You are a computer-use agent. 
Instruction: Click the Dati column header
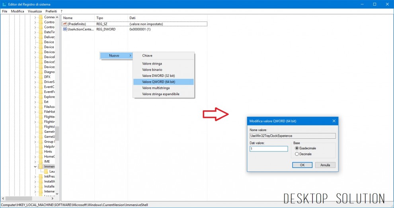coord(167,18)
